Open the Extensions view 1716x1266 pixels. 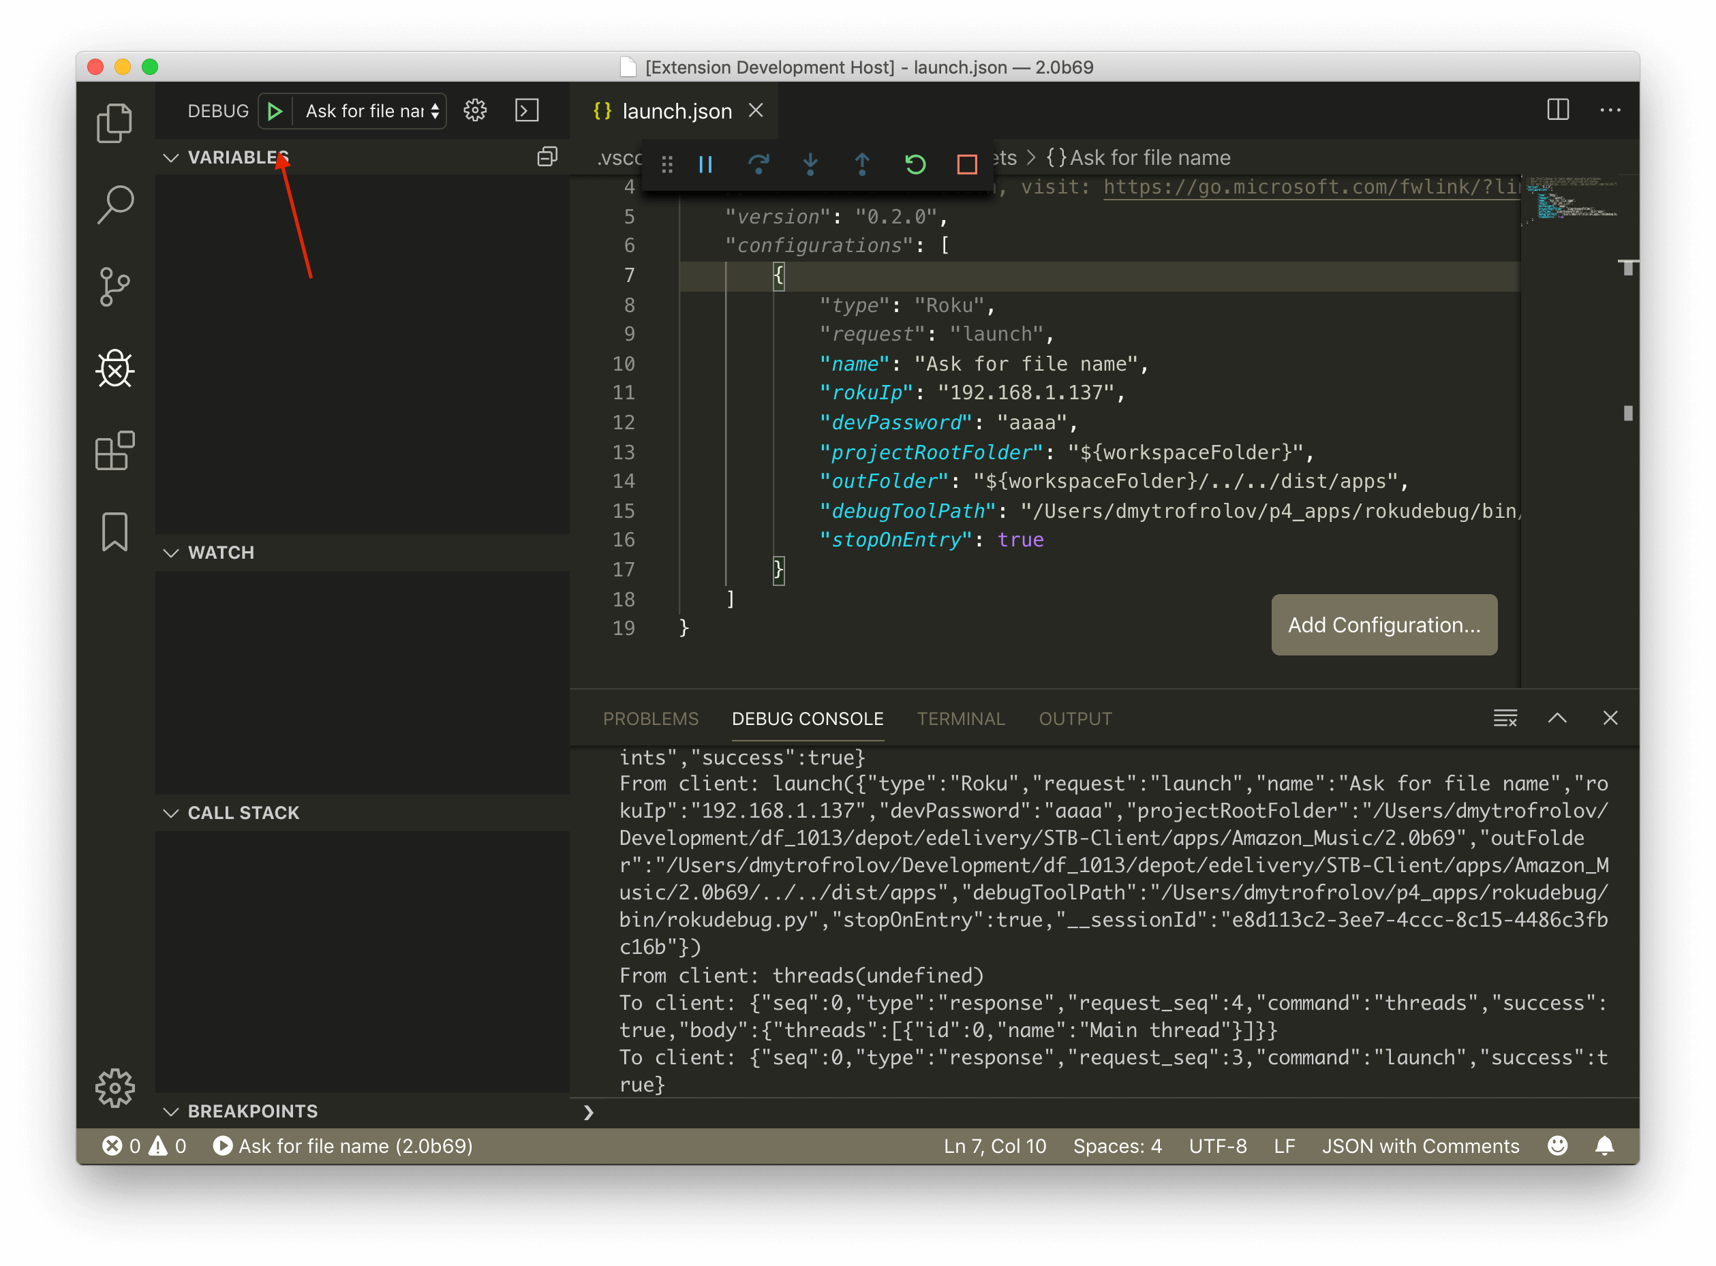pyautogui.click(x=114, y=451)
